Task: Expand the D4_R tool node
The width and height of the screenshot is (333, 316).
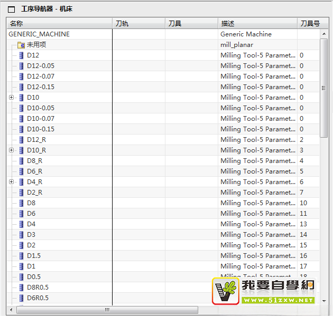Action: pyautogui.click(x=11, y=182)
